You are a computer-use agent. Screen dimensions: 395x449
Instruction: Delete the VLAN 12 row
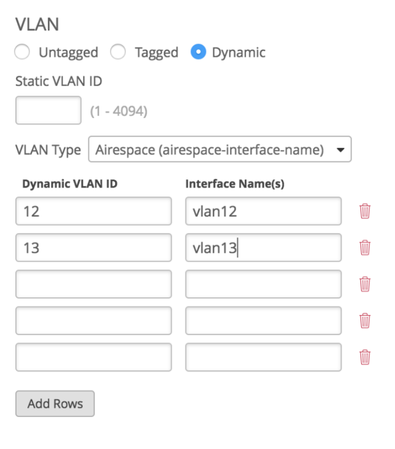[x=365, y=211]
